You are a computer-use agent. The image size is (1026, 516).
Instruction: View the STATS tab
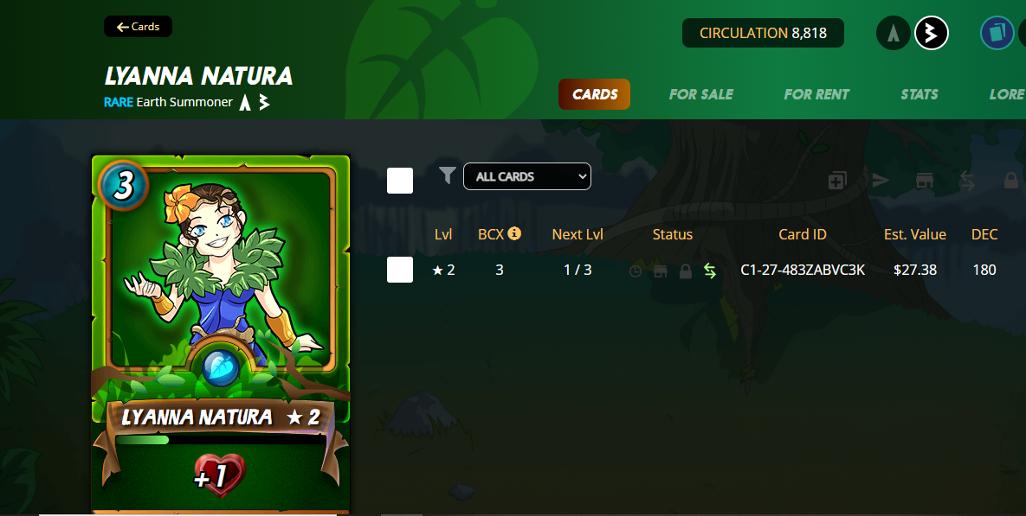920,94
